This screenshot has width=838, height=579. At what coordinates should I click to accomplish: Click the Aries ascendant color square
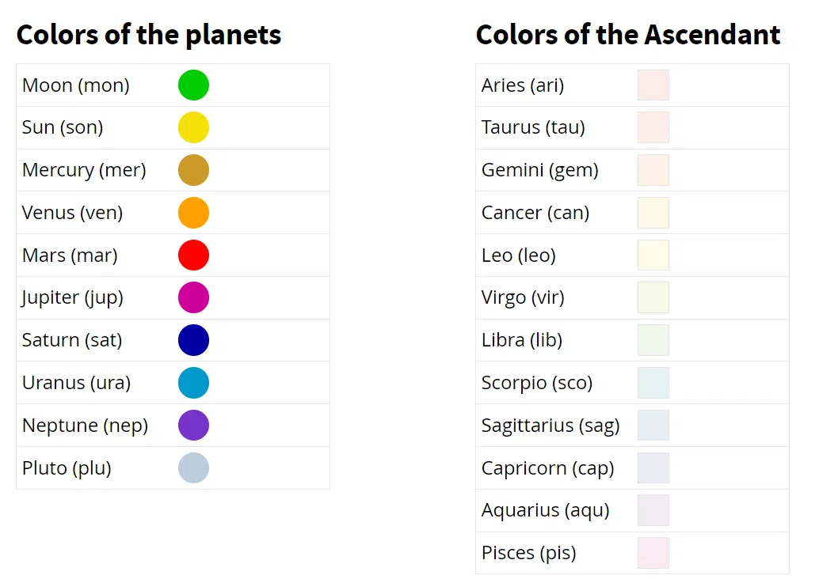(653, 85)
